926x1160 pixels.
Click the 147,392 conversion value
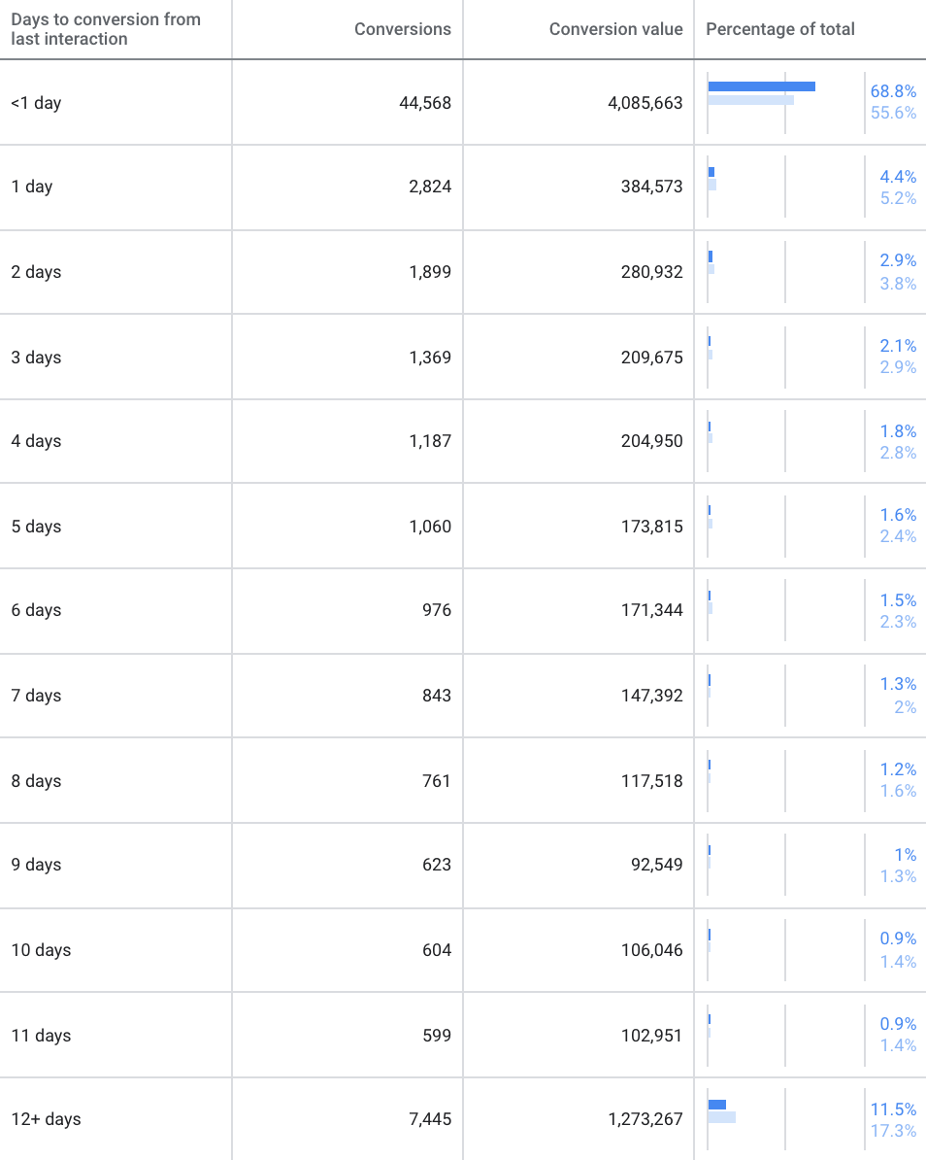point(652,696)
